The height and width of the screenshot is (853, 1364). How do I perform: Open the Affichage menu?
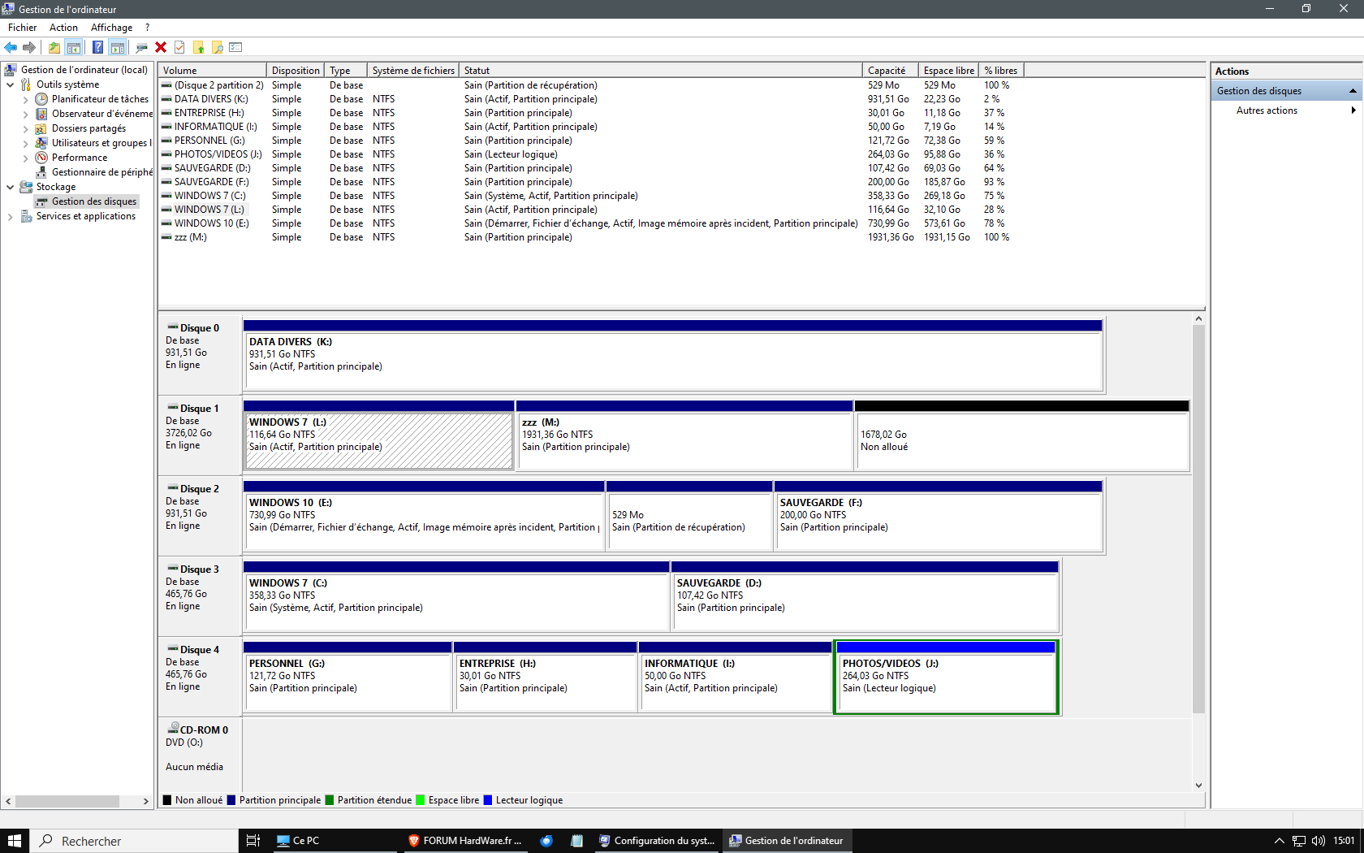tap(111, 28)
